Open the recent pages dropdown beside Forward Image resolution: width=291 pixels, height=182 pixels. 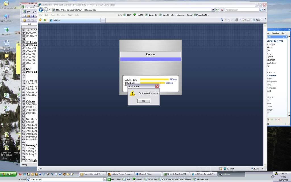pyautogui.click(x=49, y=10)
